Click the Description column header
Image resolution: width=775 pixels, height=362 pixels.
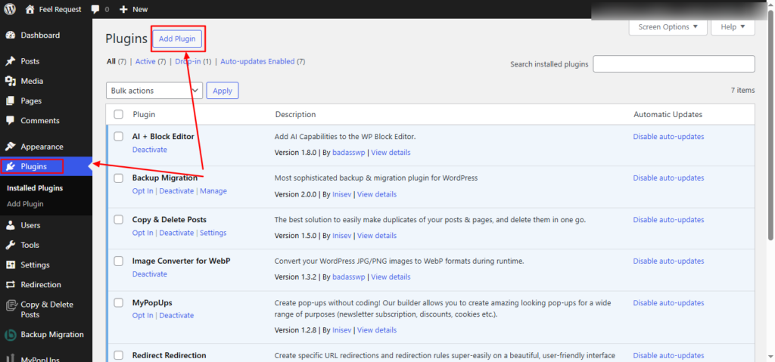pos(296,115)
